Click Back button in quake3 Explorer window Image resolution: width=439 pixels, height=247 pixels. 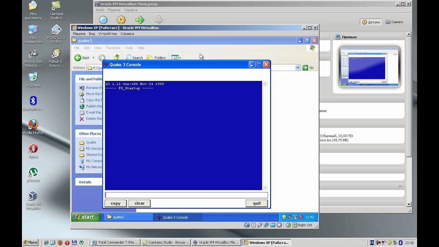[x=82, y=58]
